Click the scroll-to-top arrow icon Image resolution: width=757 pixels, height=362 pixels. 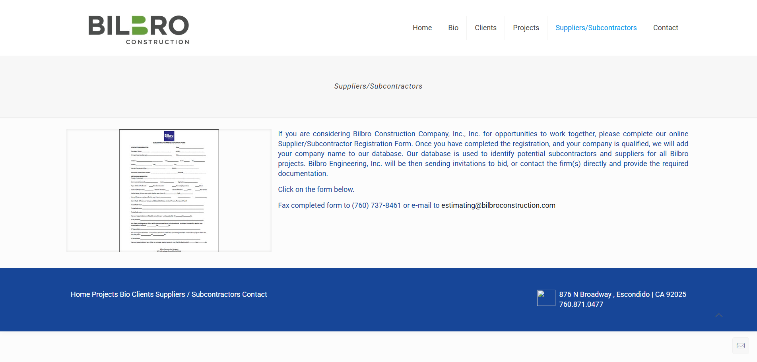[x=718, y=316]
